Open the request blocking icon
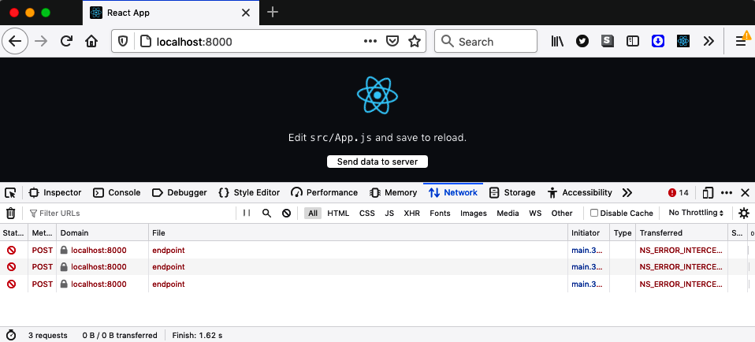This screenshot has height=342, width=755. point(286,213)
